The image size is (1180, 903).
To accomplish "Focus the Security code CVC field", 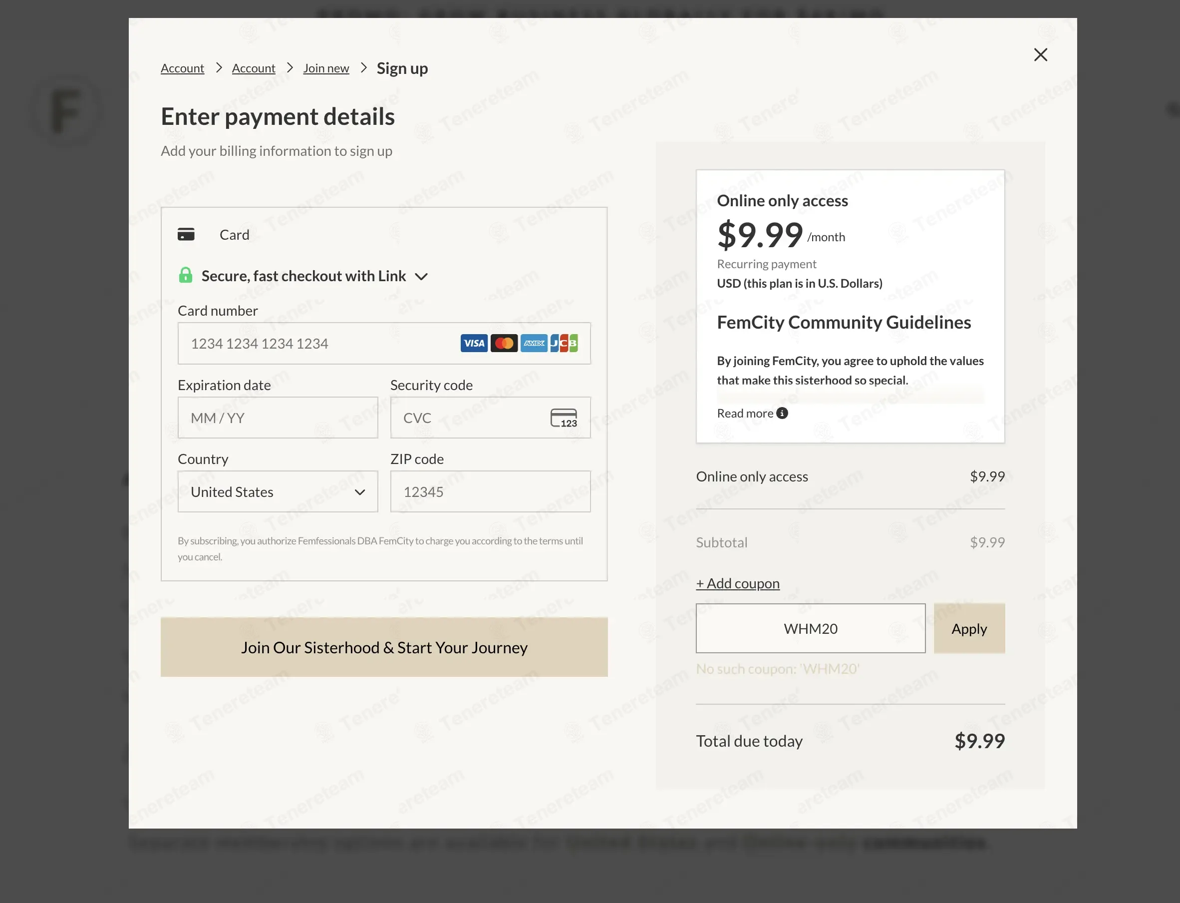I will [x=490, y=418].
